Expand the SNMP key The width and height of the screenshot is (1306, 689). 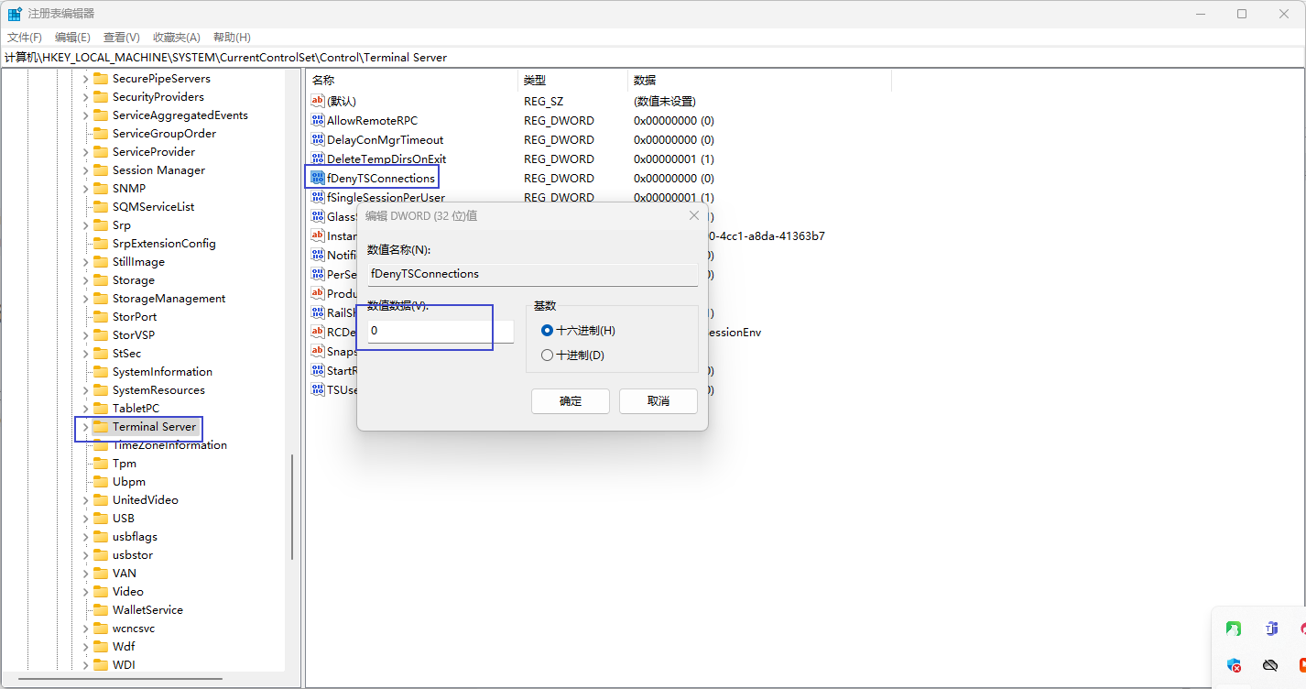coord(85,188)
